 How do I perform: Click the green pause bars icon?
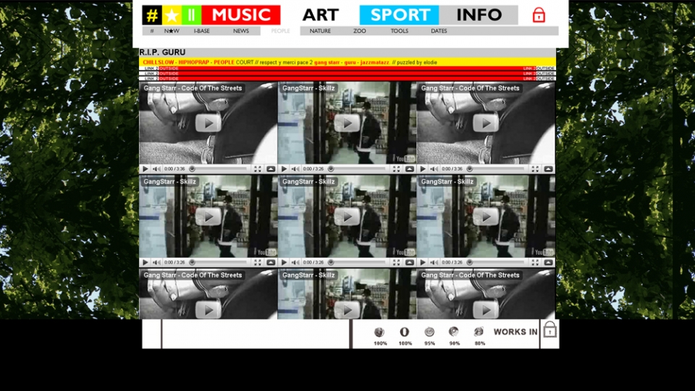click(192, 15)
